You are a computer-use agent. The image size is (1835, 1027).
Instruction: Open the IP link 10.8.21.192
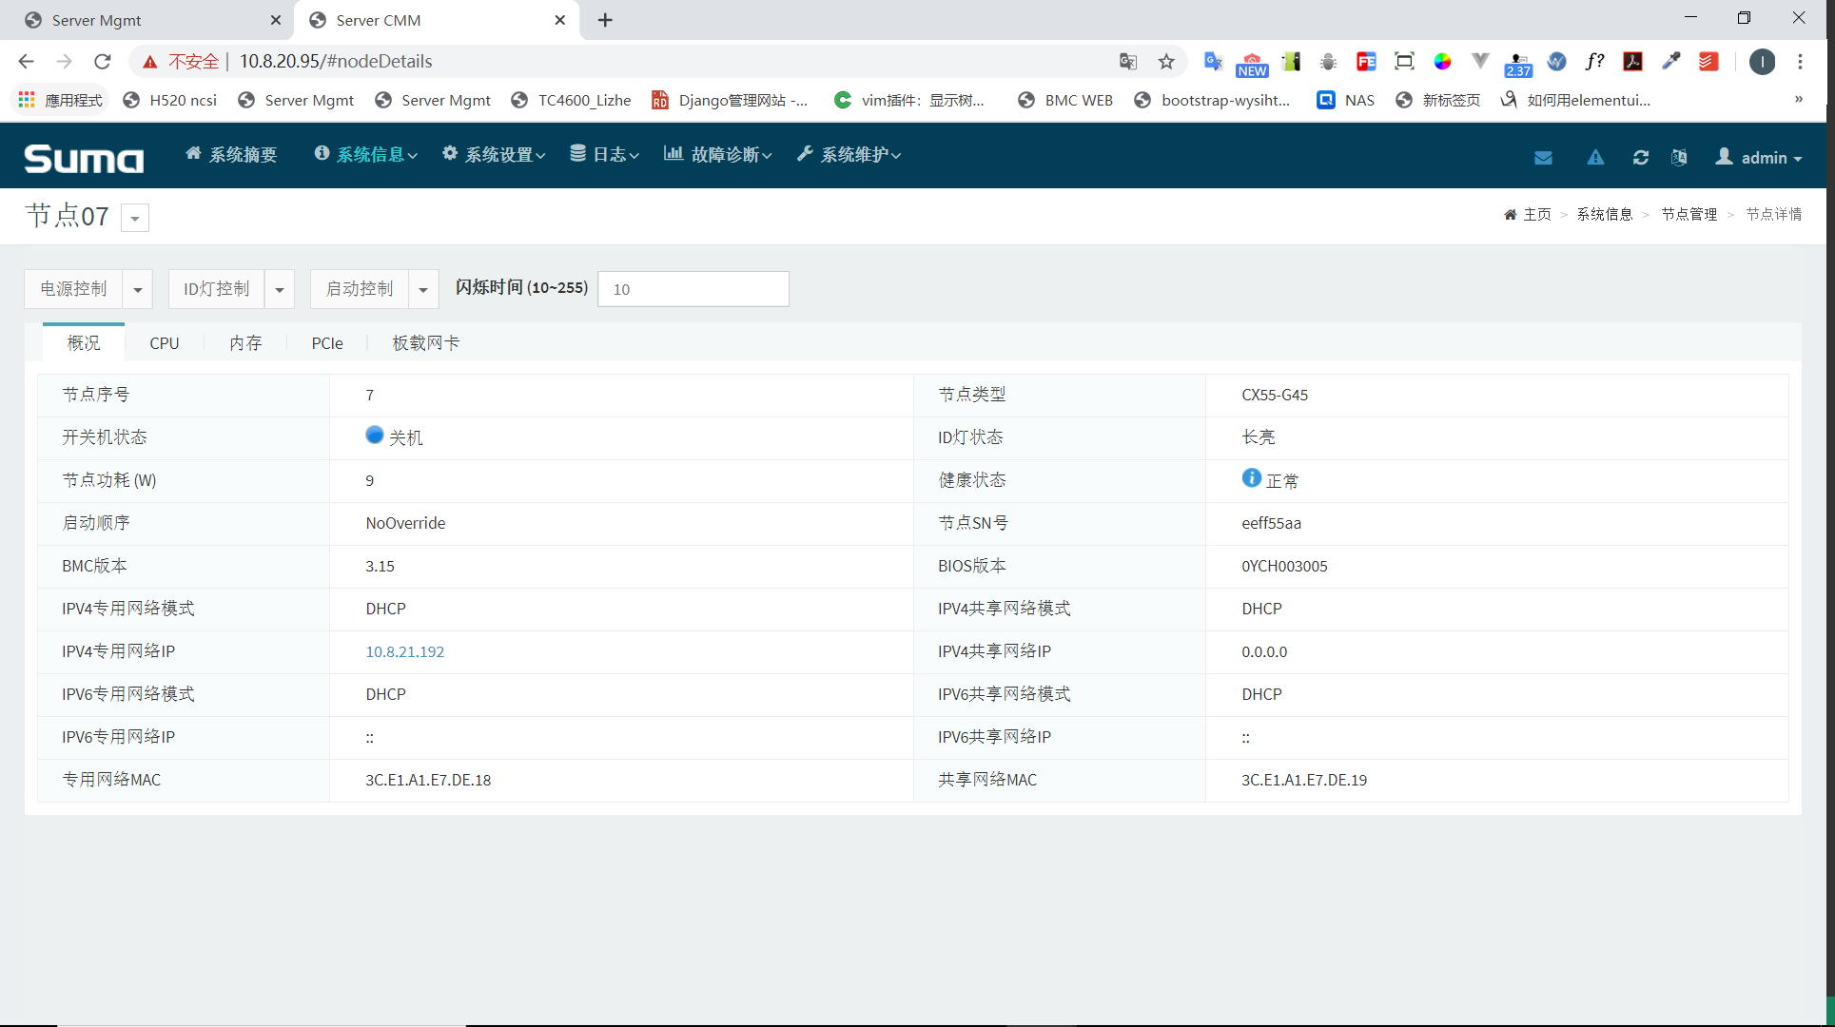(405, 652)
